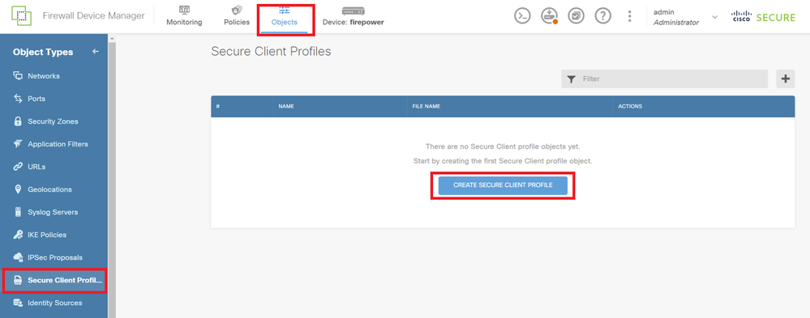This screenshot has width=810, height=318.
Task: Click into the Filter search field
Action: 664,78
